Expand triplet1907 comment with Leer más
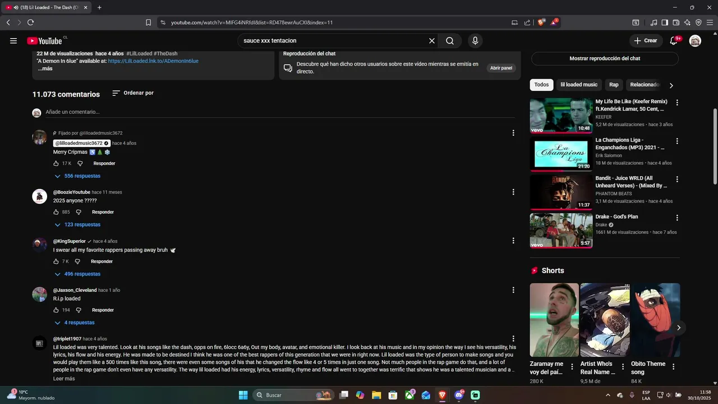This screenshot has height=404, width=718. pos(64,379)
